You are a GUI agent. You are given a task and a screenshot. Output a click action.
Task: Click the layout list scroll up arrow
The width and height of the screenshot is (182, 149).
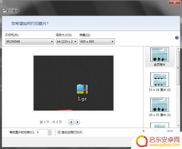[178, 49]
